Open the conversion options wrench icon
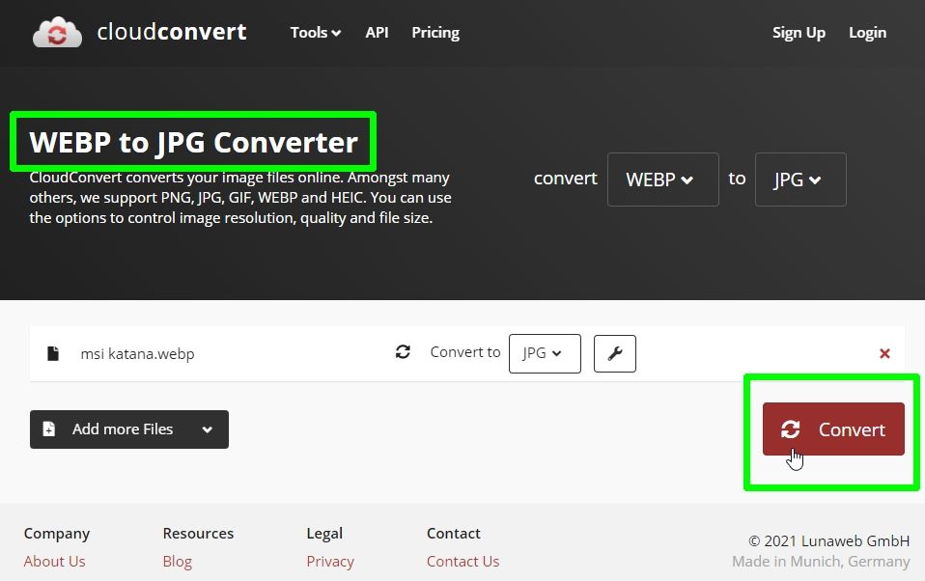 click(x=615, y=353)
